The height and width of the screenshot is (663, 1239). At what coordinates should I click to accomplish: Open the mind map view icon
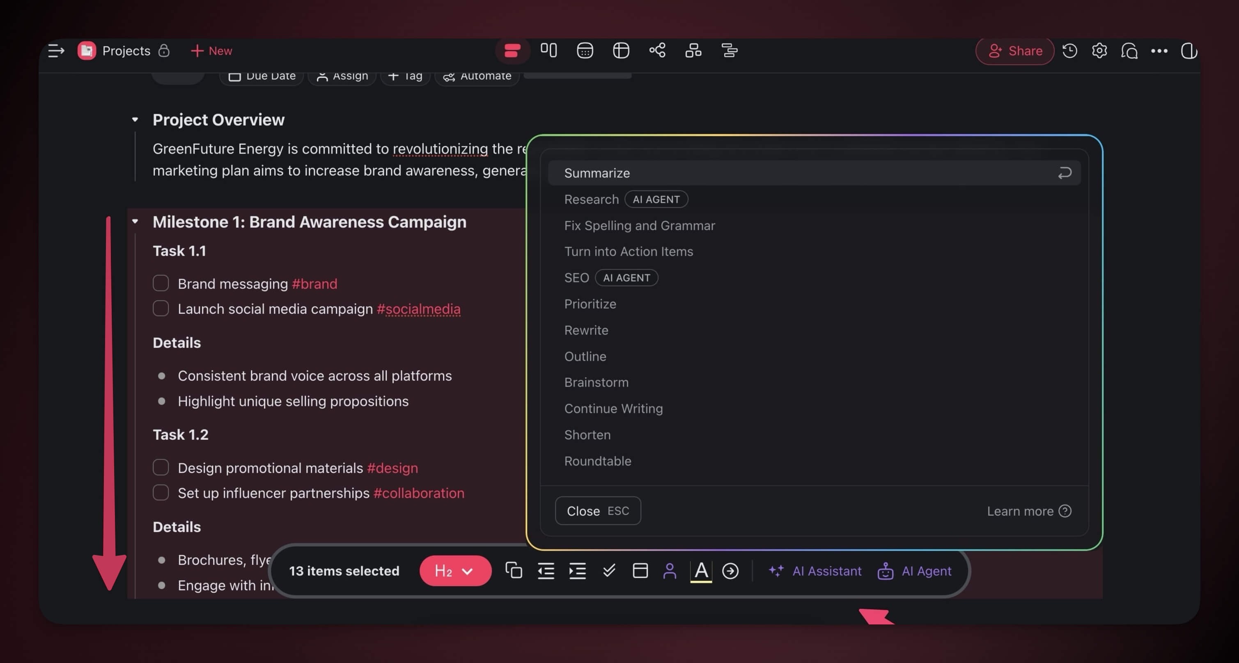[657, 50]
